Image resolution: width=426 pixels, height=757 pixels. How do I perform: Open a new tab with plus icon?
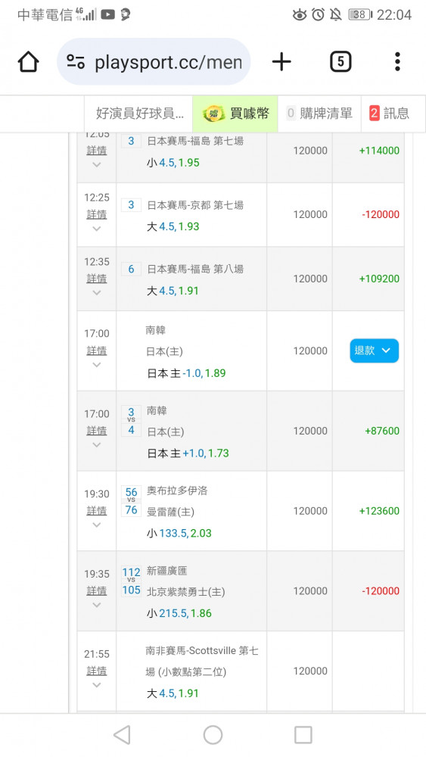281,62
